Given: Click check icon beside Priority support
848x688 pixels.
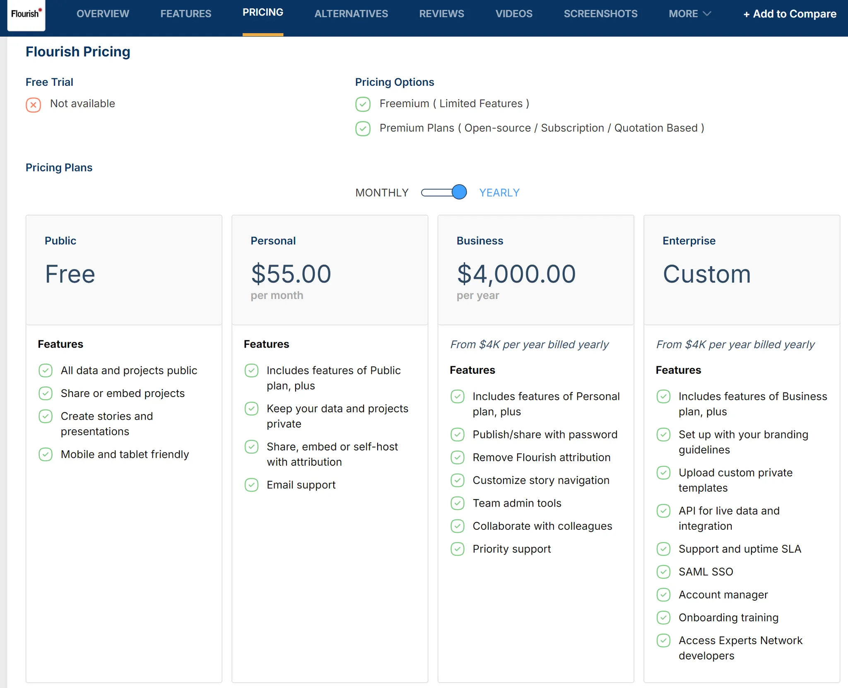Looking at the screenshot, I should (457, 549).
